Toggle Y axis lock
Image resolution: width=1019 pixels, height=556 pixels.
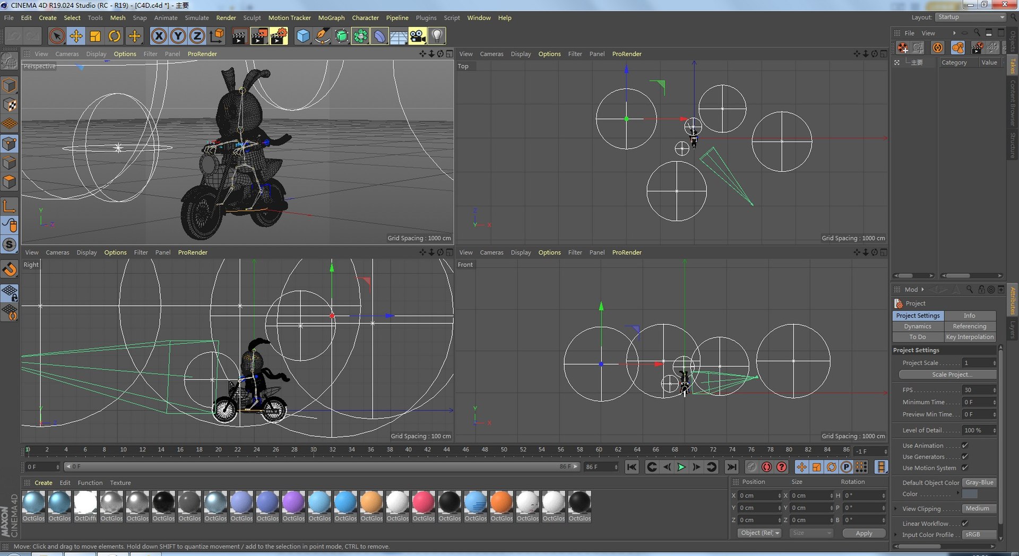click(178, 36)
